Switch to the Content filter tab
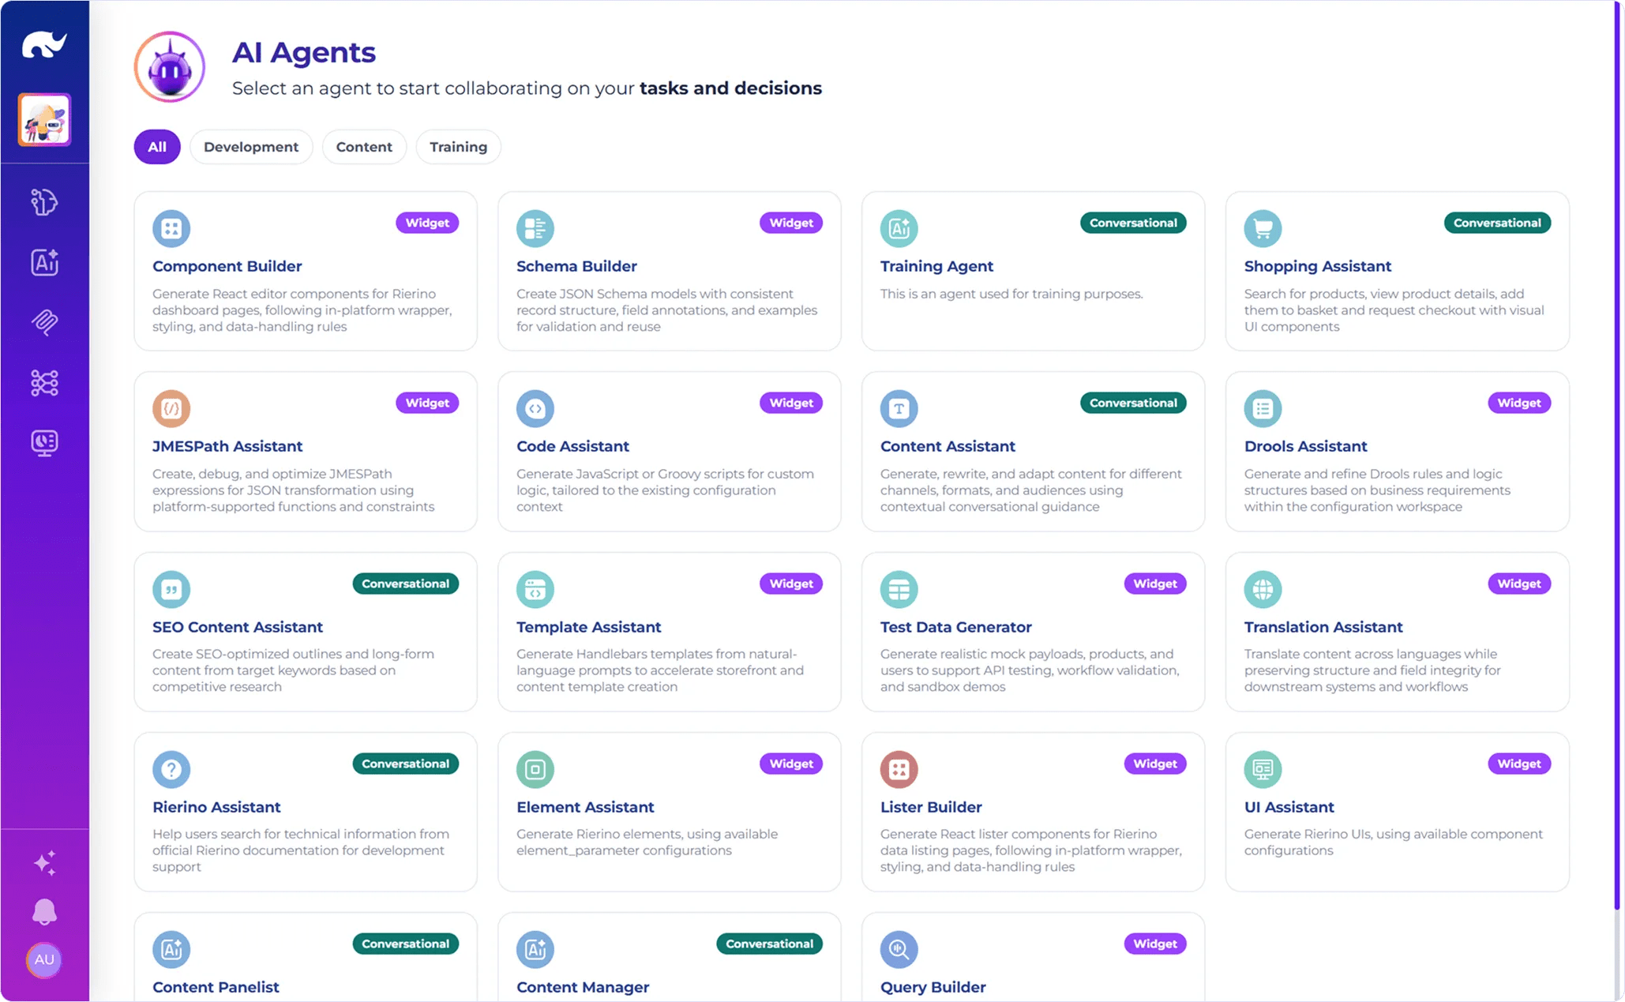 [364, 146]
